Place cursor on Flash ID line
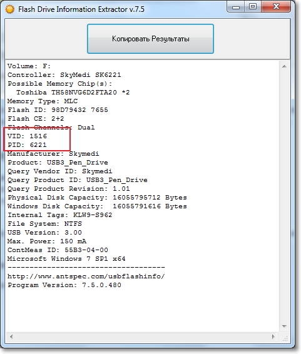This screenshot has width=301, height=354. [x=58, y=110]
